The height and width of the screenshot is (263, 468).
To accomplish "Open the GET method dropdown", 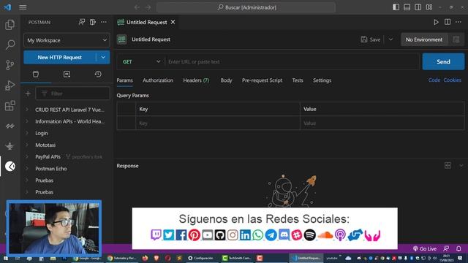I will (x=141, y=61).
